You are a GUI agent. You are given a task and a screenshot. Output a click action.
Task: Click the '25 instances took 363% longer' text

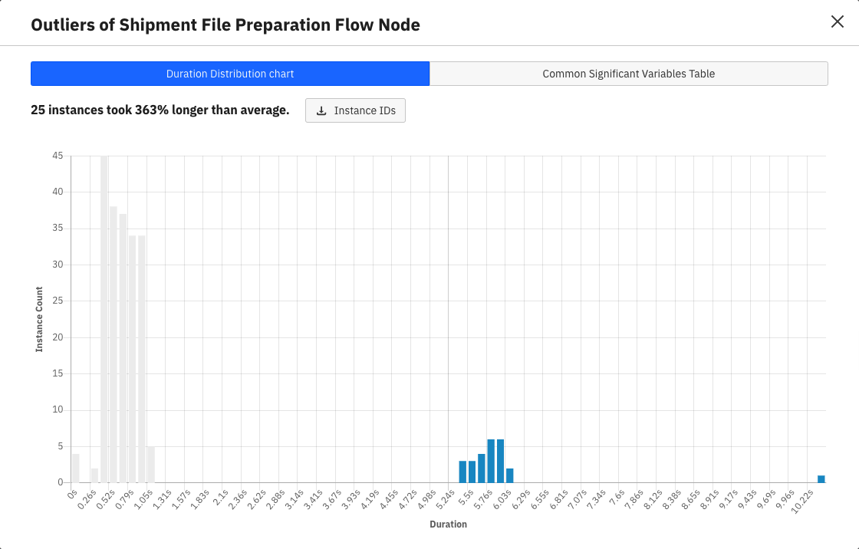(160, 110)
